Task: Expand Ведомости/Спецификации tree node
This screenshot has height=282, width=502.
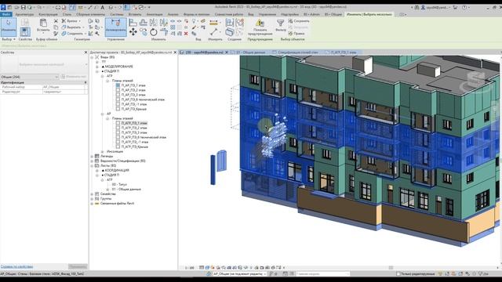Action: pos(92,161)
